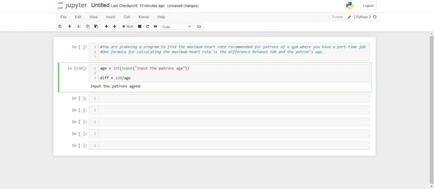
Task: Restart the kernel icon
Action: click(147, 27)
